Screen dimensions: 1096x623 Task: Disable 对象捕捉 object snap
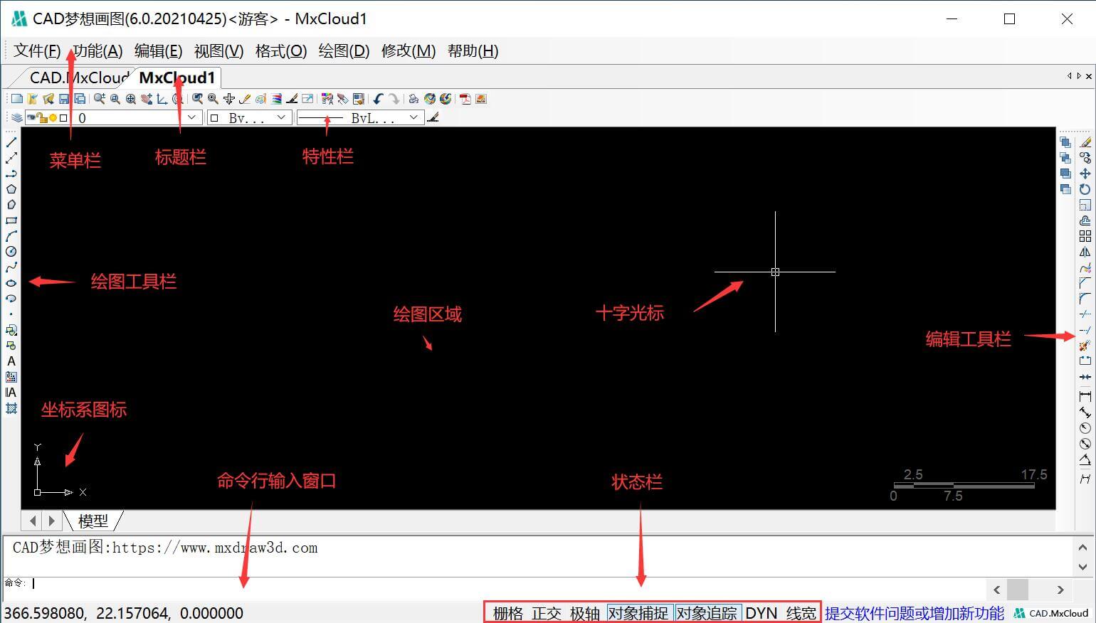click(638, 613)
